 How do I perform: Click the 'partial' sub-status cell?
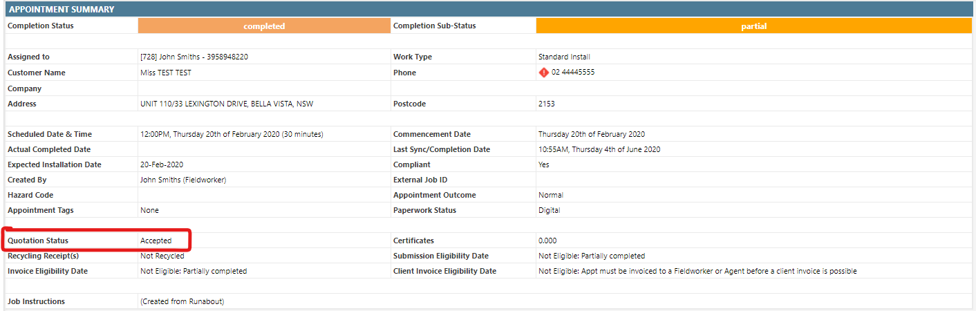[753, 26]
